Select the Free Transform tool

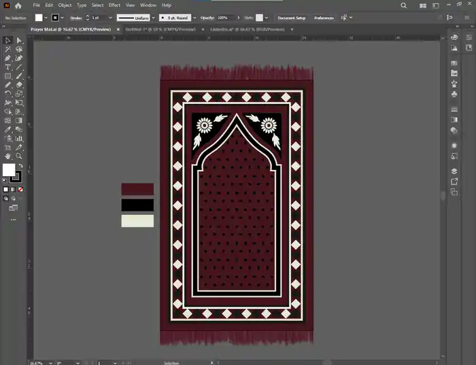(x=19, y=103)
